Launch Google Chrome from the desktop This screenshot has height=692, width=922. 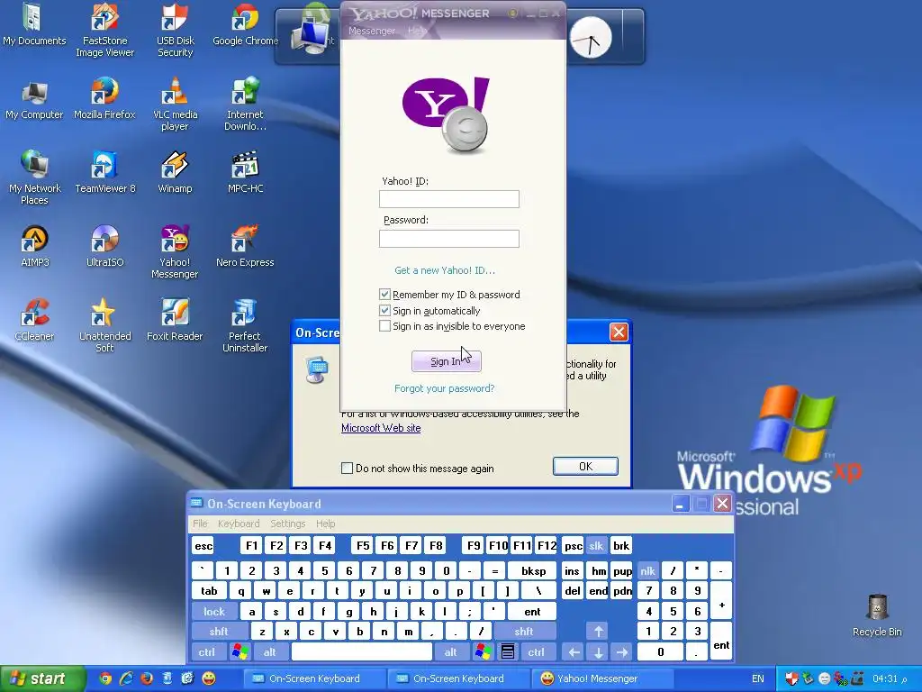(x=245, y=24)
